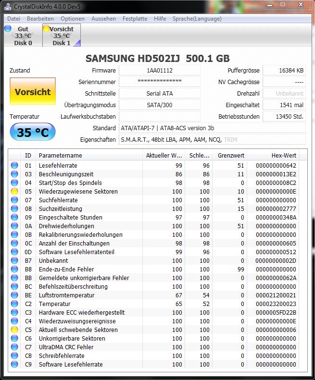Click the Schnittstelle field Serial ATA

(160, 94)
